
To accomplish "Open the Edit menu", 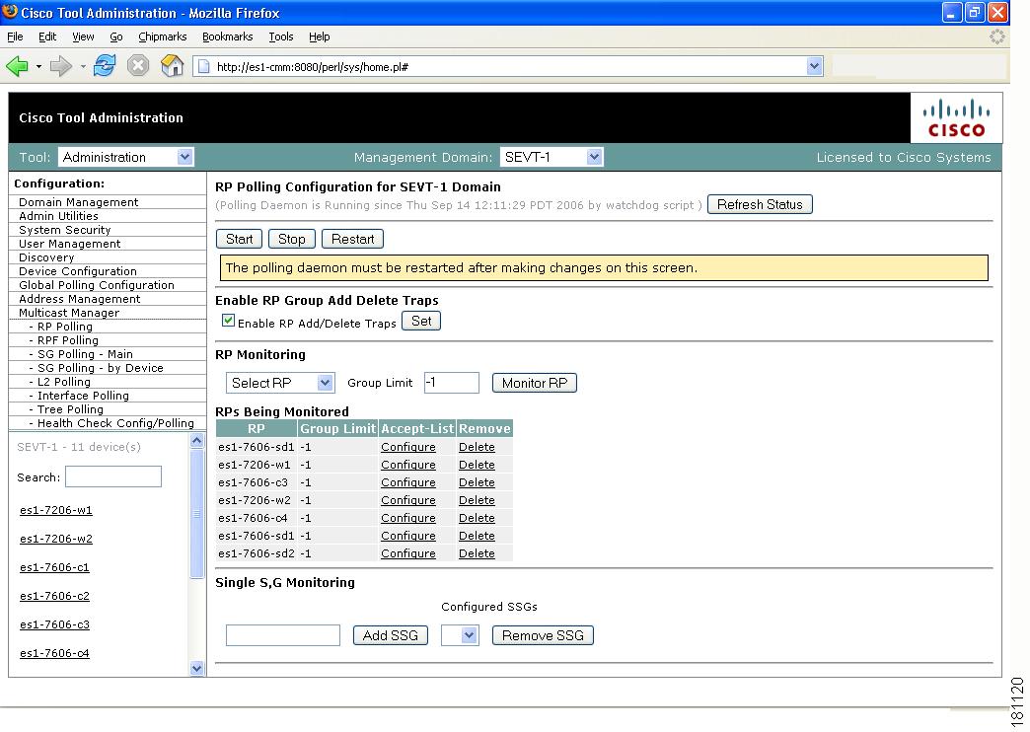I will pyautogui.click(x=47, y=37).
